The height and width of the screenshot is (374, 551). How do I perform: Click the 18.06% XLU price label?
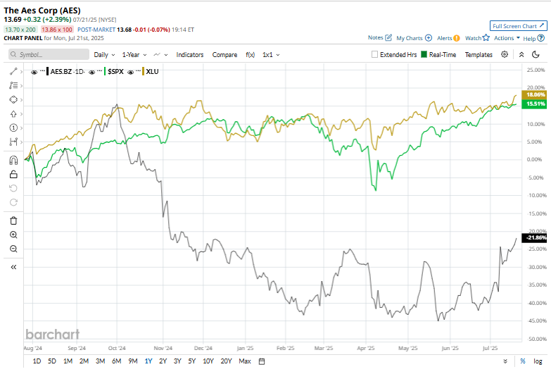tap(534, 94)
